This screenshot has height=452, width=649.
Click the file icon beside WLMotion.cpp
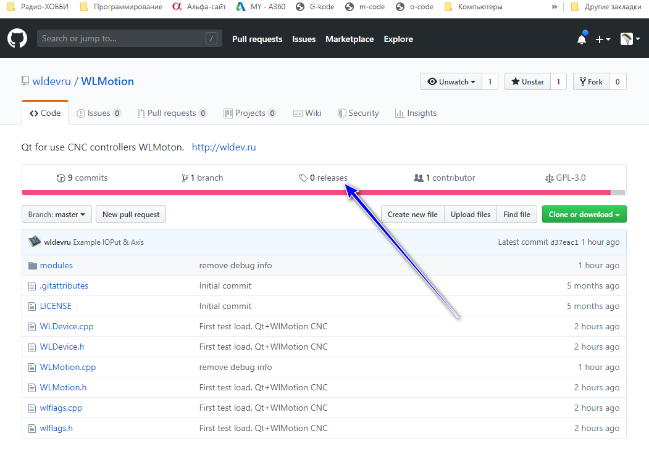(x=32, y=368)
